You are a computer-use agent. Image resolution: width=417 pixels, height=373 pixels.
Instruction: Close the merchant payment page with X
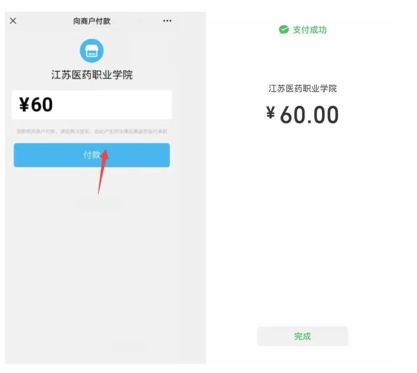[13, 21]
